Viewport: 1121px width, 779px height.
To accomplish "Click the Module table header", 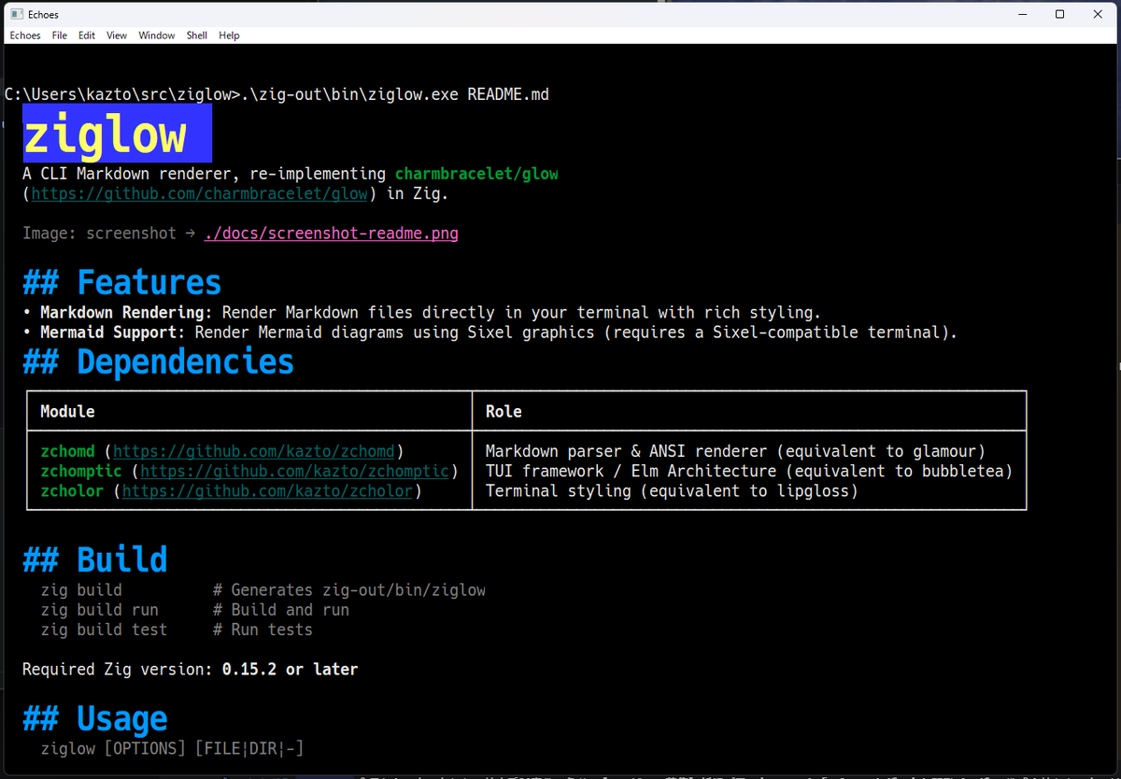I will coord(67,411).
